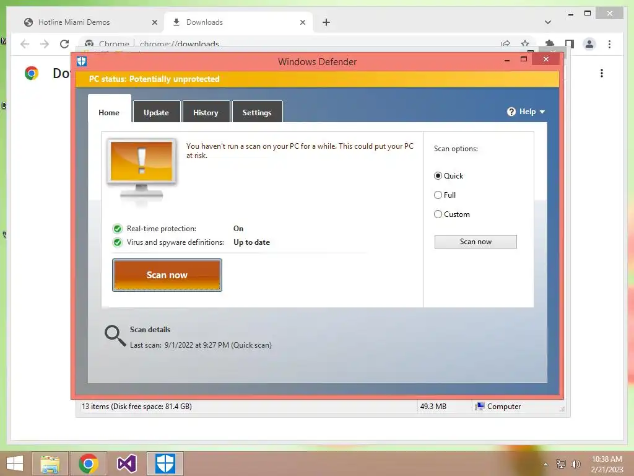
Task: Click the Windows Defender taskbar icon
Action: tap(165, 464)
